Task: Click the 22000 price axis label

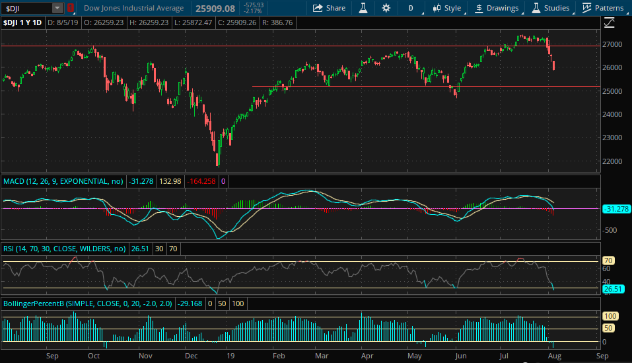Action: (612, 161)
